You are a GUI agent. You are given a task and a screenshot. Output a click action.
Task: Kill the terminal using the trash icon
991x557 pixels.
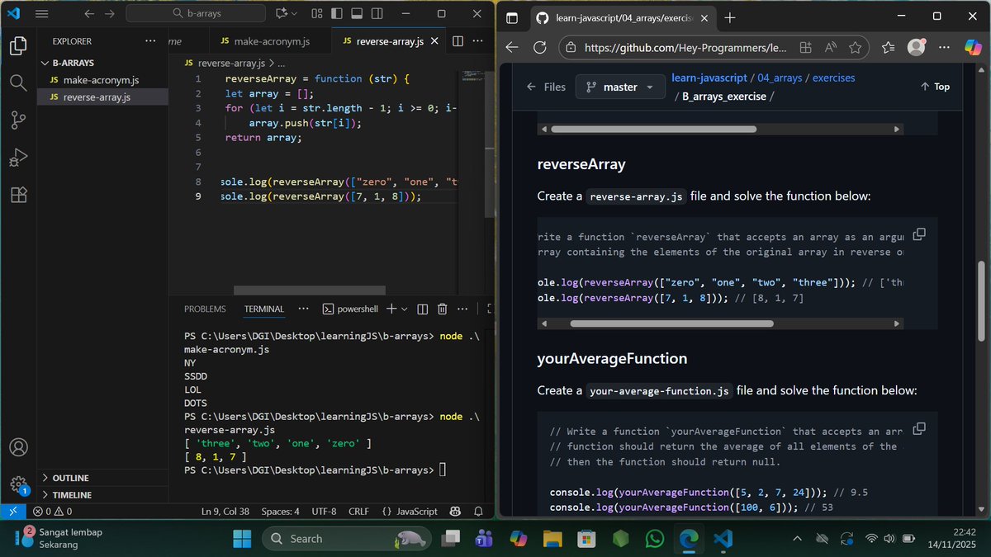coord(443,309)
